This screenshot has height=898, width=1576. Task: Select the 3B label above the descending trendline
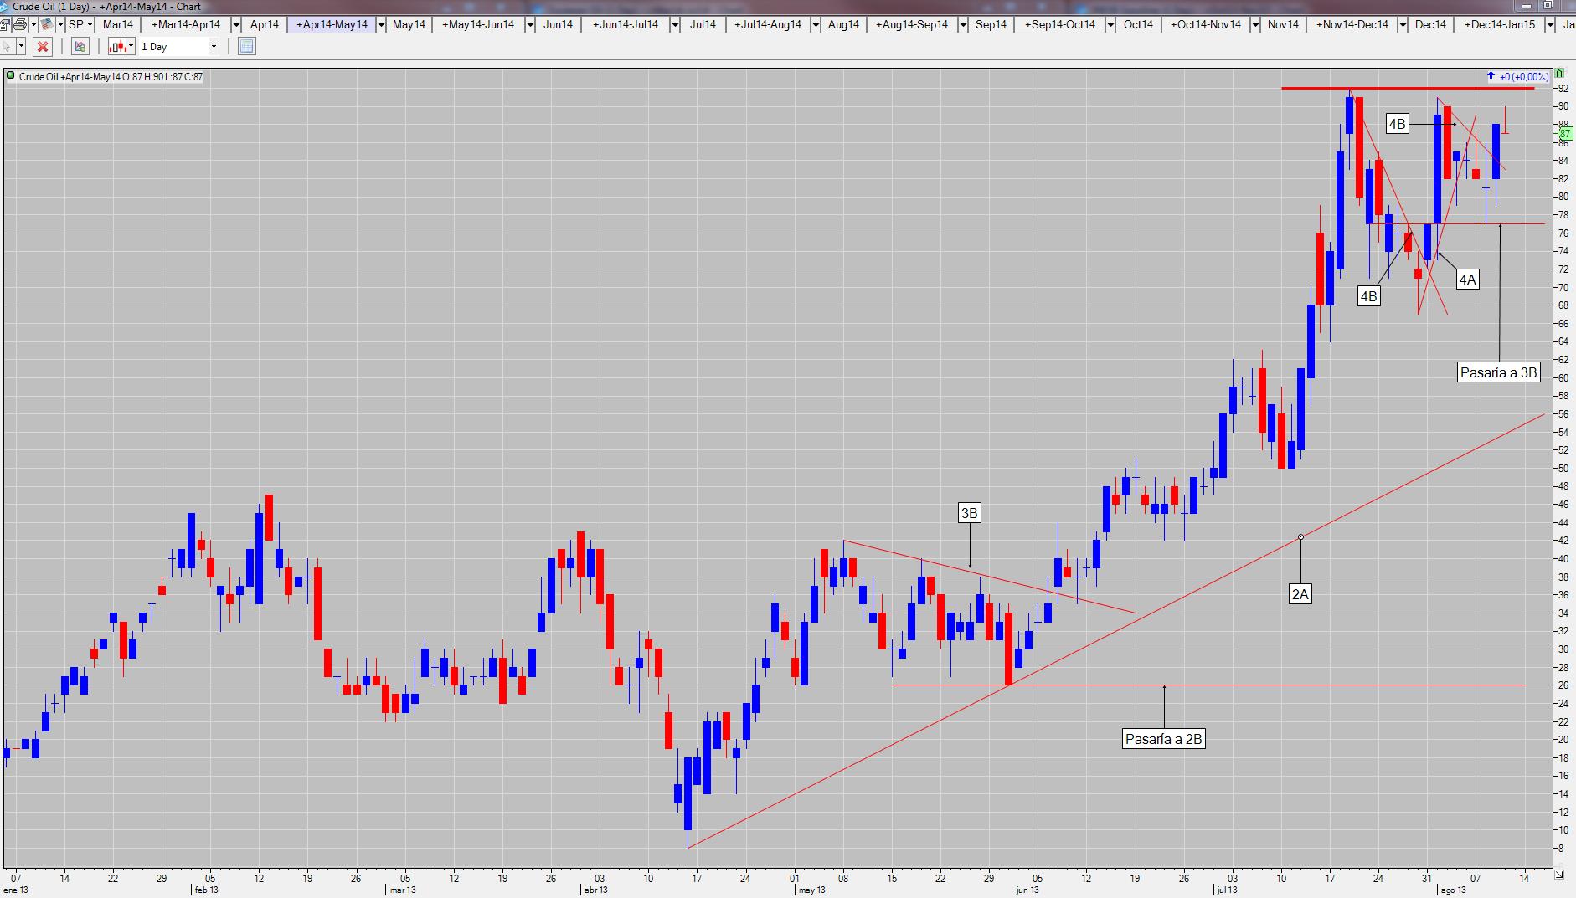(969, 513)
